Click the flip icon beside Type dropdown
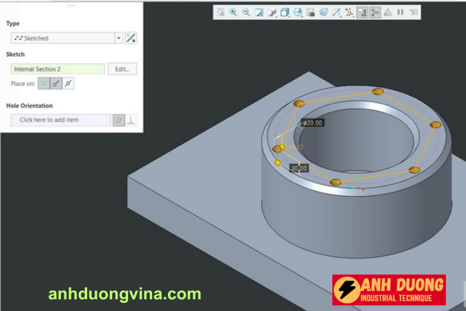 [131, 38]
